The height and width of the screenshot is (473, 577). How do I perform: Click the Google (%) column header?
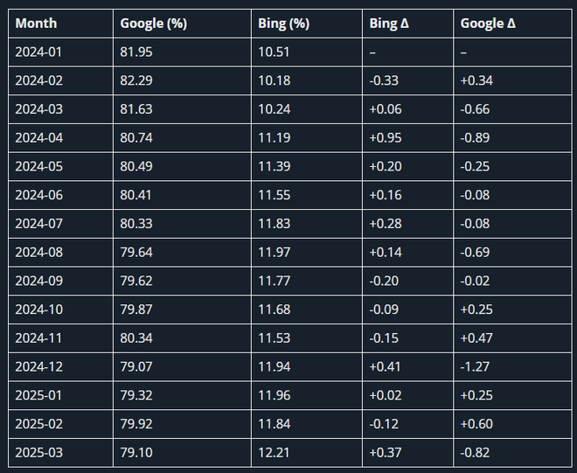(x=182, y=24)
